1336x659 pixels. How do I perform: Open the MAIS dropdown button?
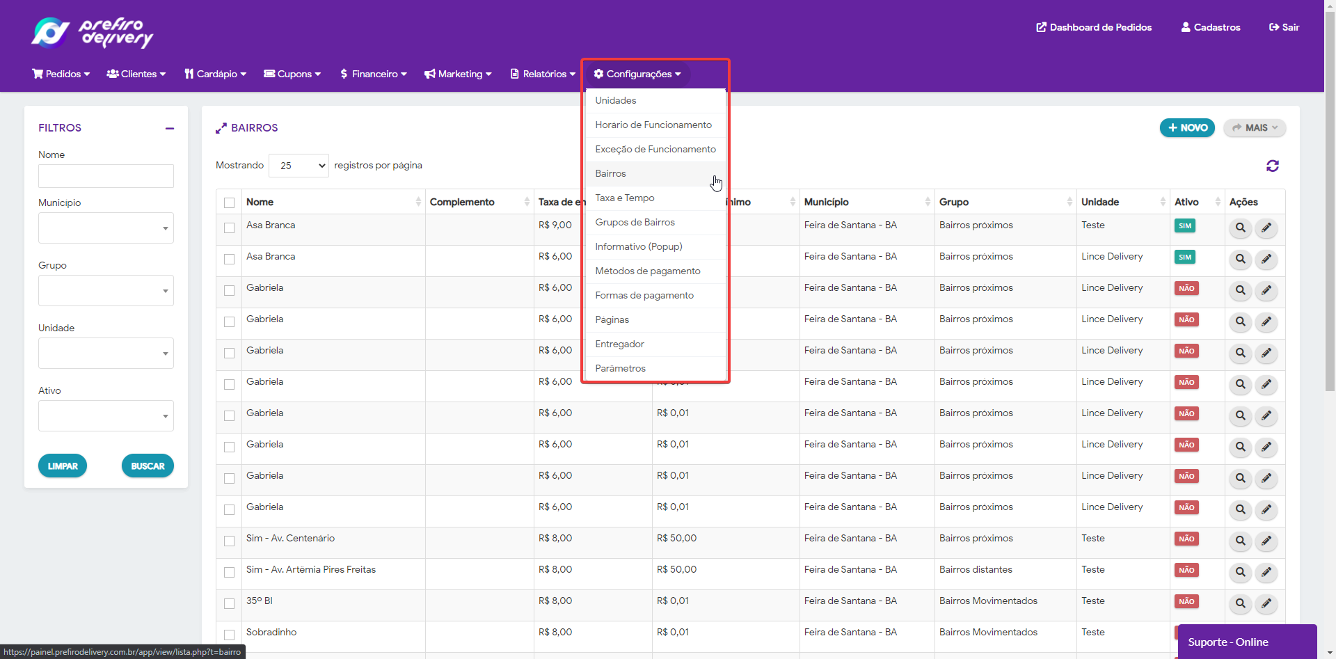coord(1254,128)
